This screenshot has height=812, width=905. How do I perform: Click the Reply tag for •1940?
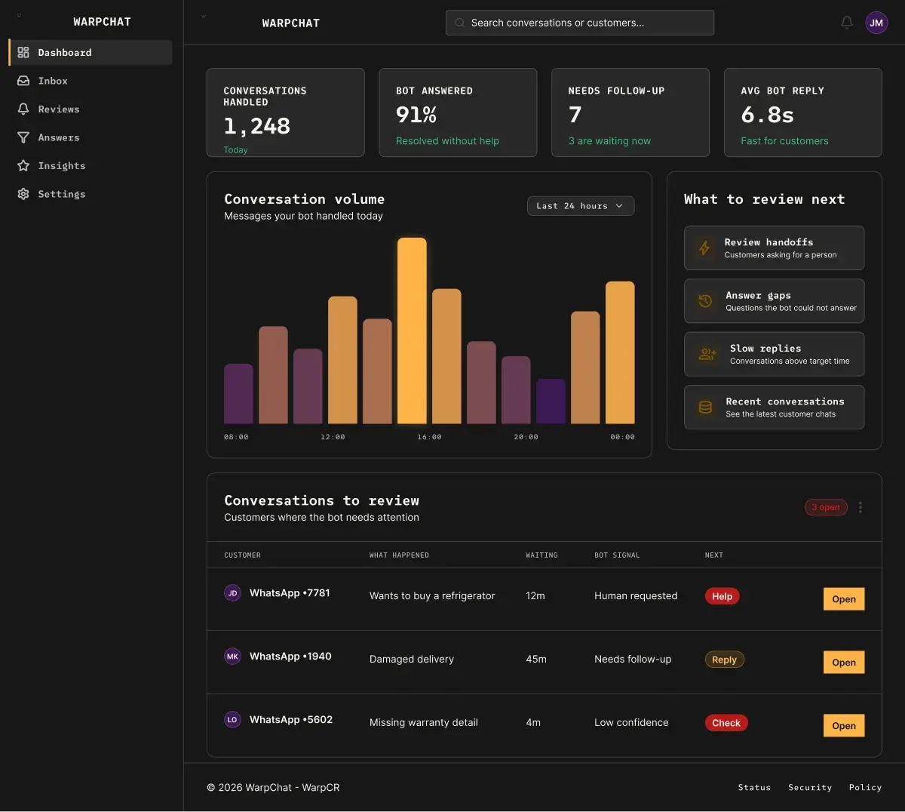click(724, 660)
